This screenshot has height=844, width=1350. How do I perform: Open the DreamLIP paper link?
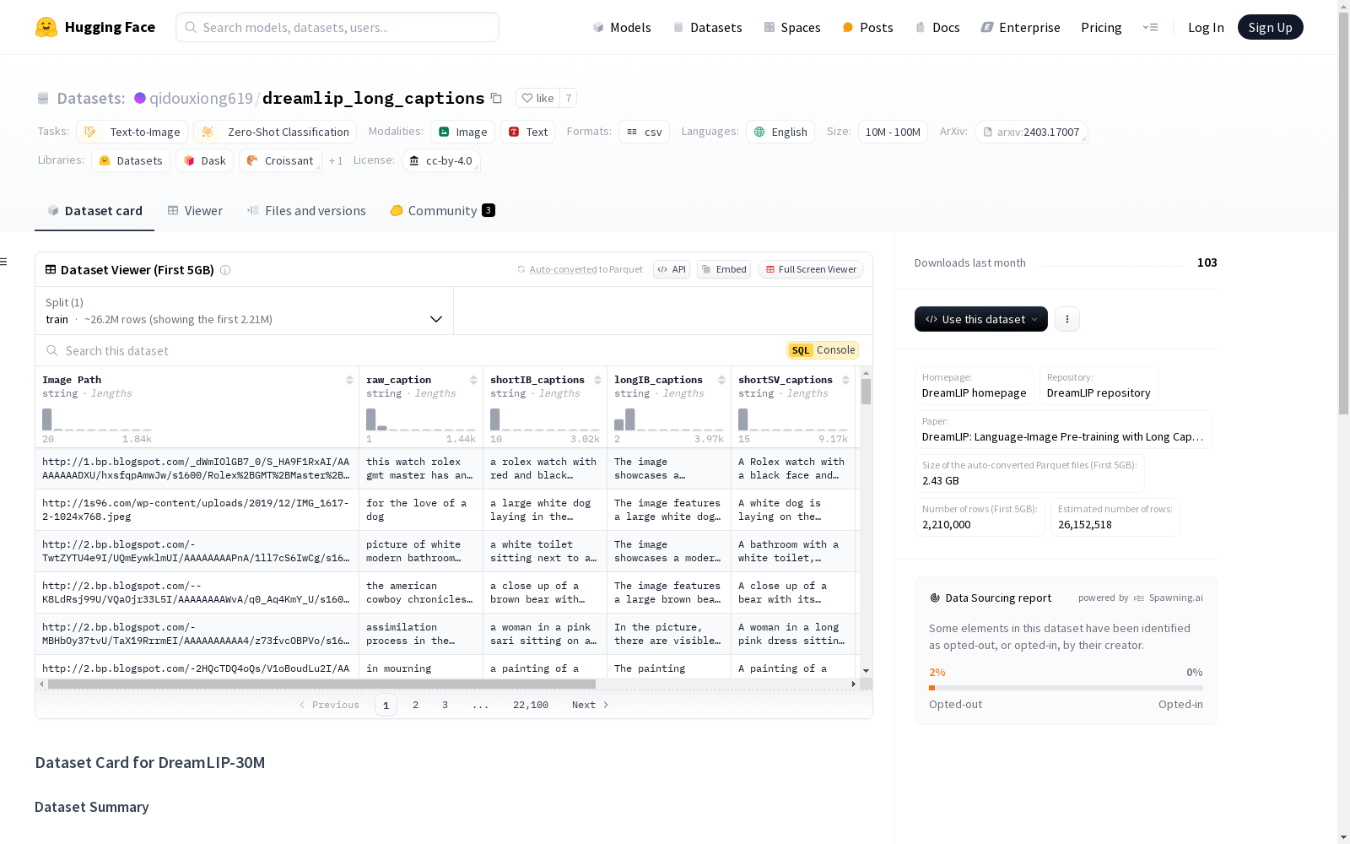point(1063,430)
